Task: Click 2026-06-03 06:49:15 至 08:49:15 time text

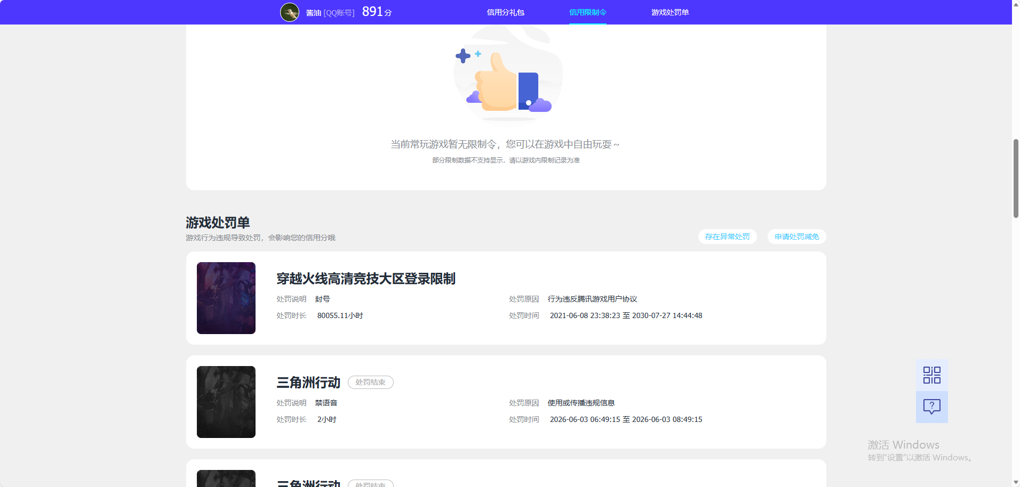Action: (x=626, y=419)
